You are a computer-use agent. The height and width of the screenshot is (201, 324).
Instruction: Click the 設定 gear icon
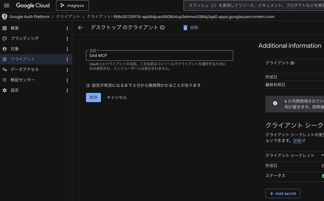coord(5,90)
